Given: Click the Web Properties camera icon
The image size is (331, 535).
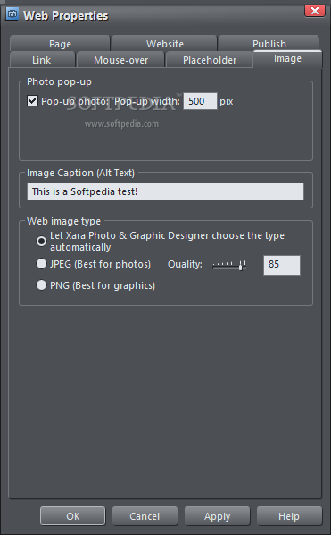Looking at the screenshot, I should pyautogui.click(x=12, y=14).
